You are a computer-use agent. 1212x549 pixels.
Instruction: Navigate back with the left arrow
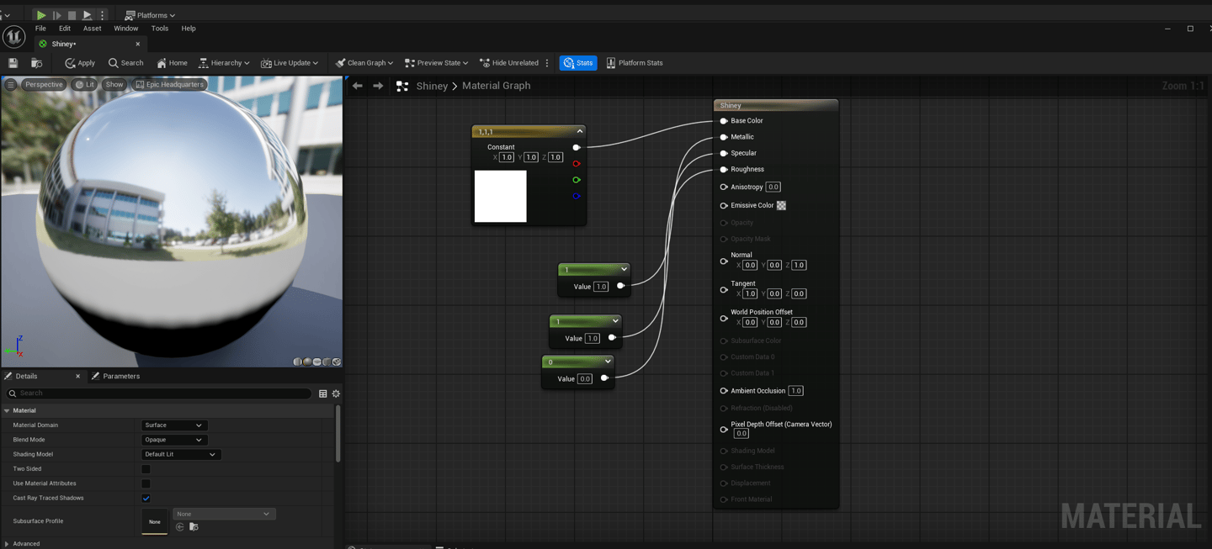(x=358, y=86)
